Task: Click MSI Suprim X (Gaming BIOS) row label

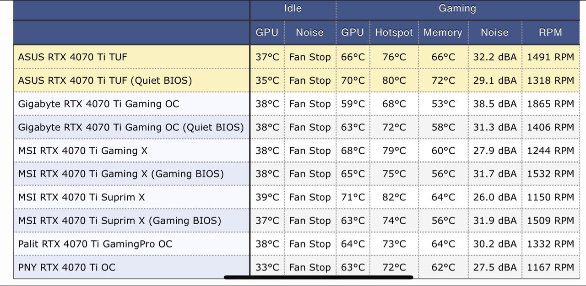Action: point(119,221)
